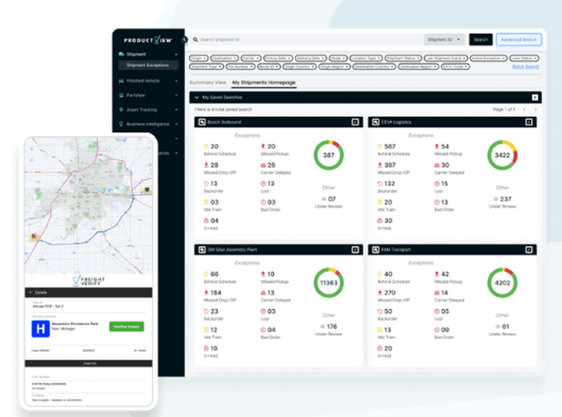Open the Pickup Date filter dropdown
The width and height of the screenshot is (562, 417).
coord(278,58)
